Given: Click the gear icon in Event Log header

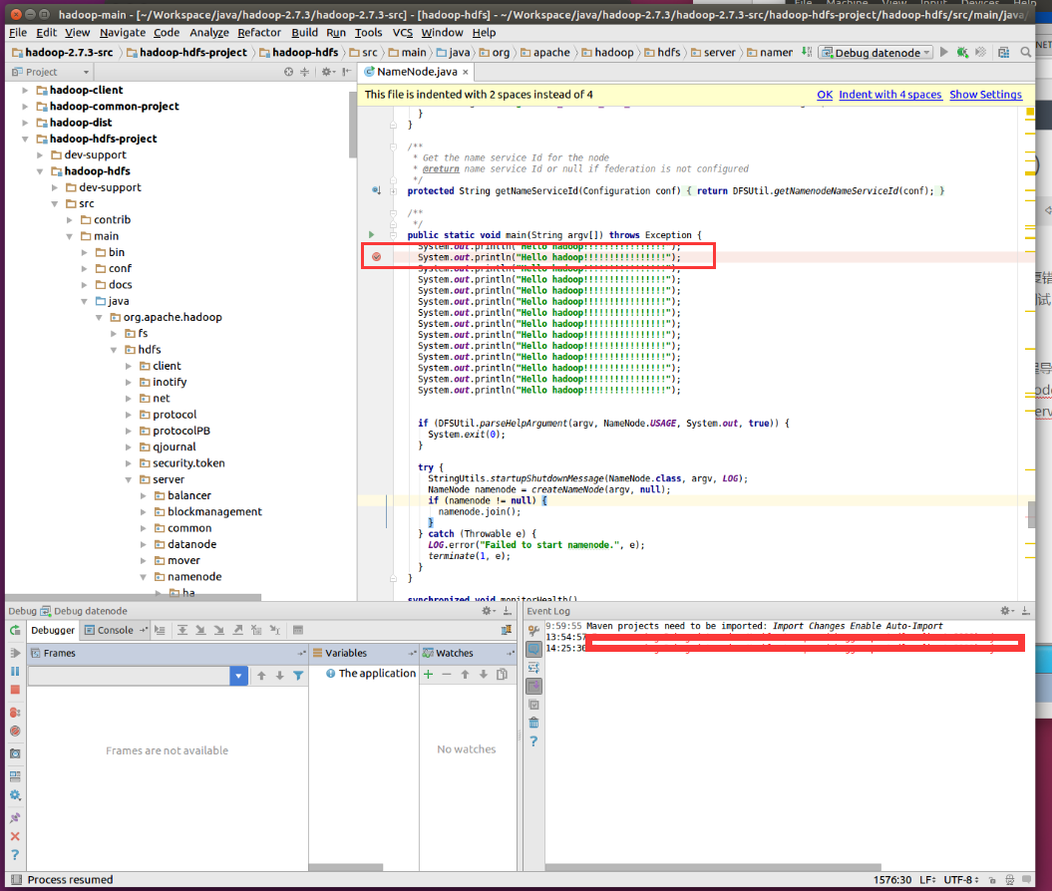Looking at the screenshot, I should pos(1005,611).
